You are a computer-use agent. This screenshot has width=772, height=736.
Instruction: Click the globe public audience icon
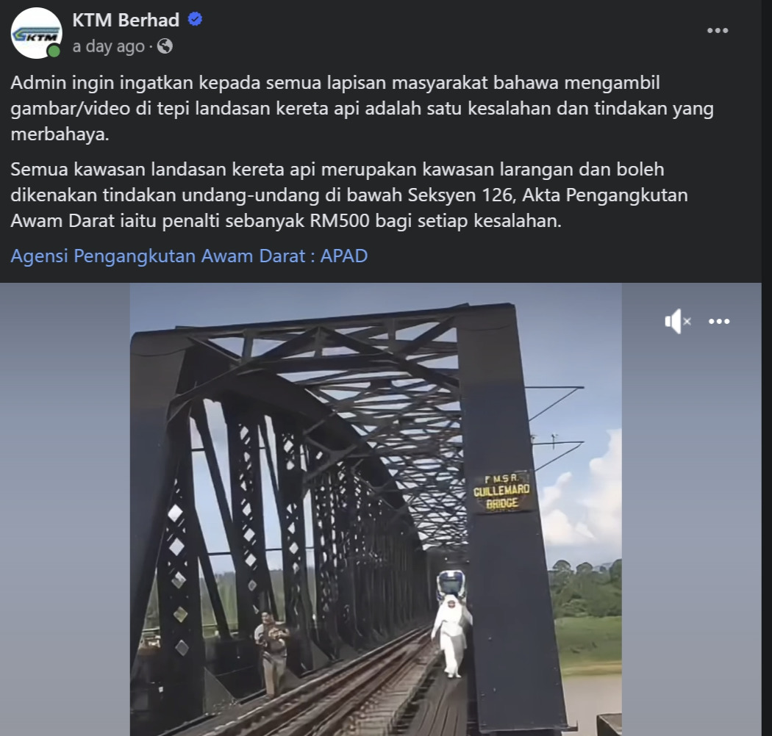click(165, 46)
